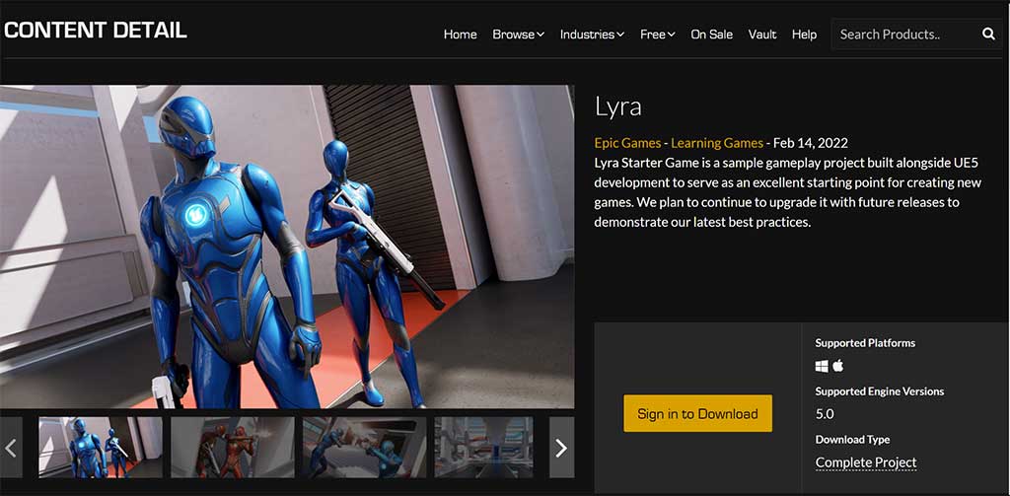Screen dimensions: 1010x496
Task: Open the Vault page
Action: click(x=762, y=35)
